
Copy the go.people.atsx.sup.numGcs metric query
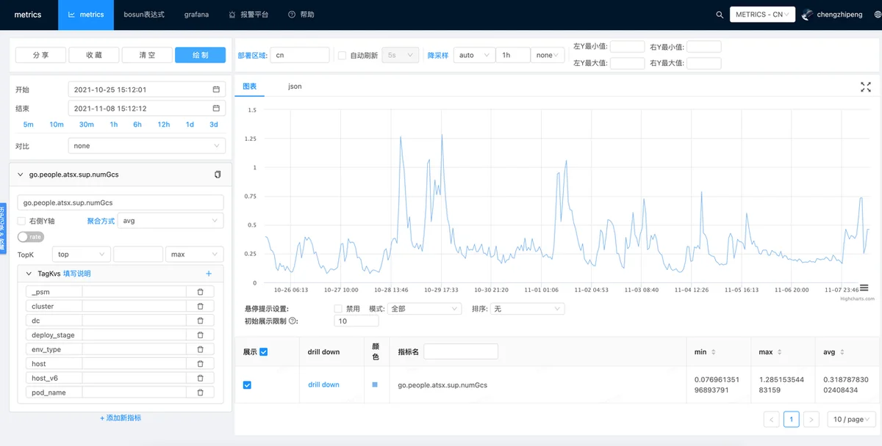(x=218, y=175)
